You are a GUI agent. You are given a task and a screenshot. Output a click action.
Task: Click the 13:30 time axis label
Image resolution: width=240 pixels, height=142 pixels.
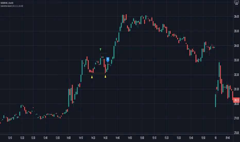33,138
